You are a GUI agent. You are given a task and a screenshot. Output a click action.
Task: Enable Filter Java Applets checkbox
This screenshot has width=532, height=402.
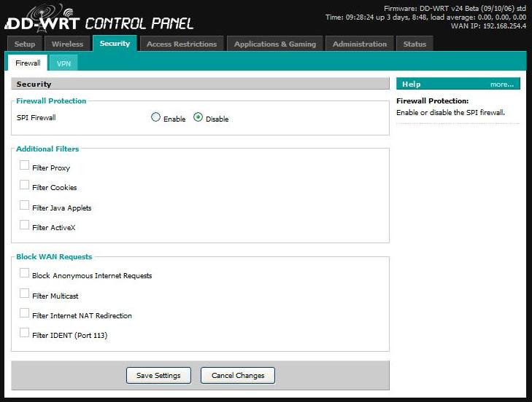24,205
